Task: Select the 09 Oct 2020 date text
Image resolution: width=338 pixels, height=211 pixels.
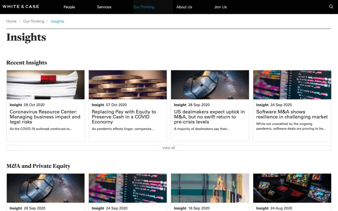Action: [x=34, y=105]
